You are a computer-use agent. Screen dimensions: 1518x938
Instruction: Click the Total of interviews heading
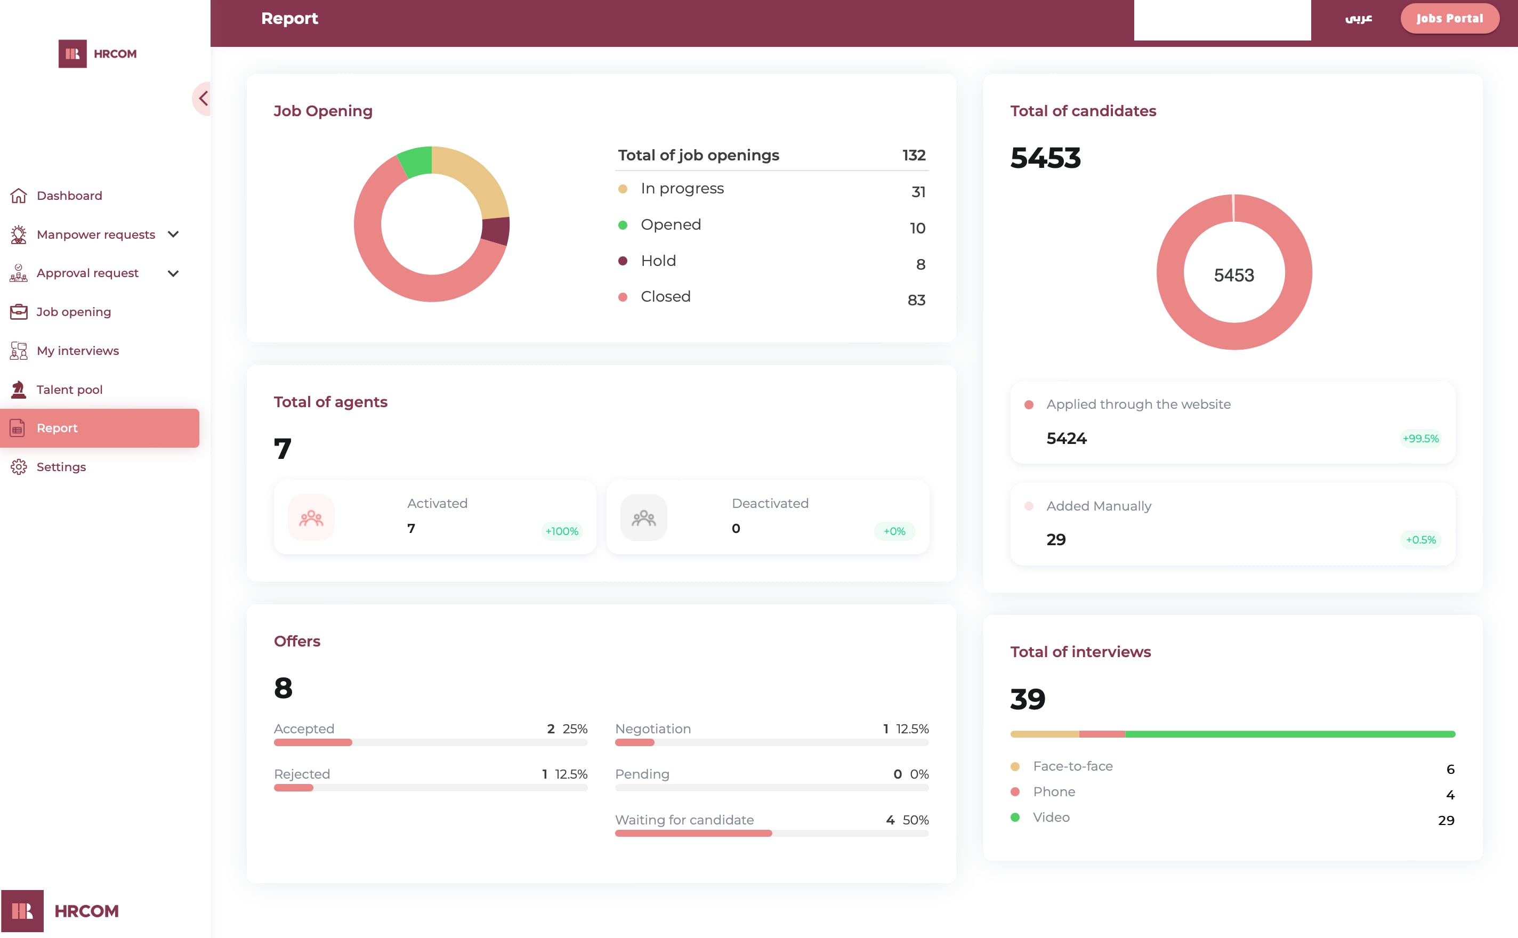coord(1080,652)
